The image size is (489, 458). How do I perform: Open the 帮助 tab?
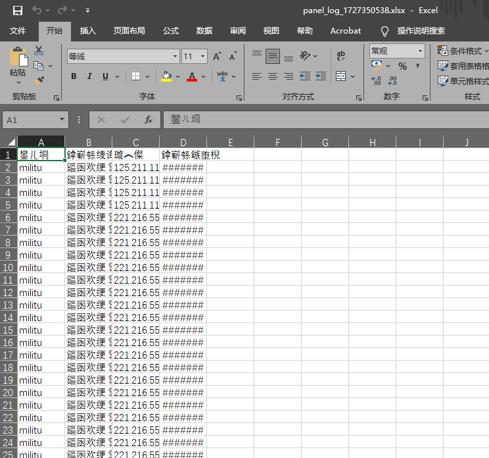[305, 30]
